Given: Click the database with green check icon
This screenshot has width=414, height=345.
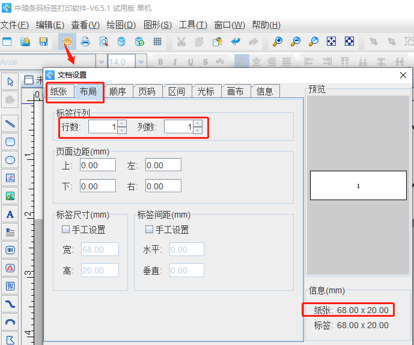Looking at the screenshot, I should pyautogui.click(x=139, y=41).
